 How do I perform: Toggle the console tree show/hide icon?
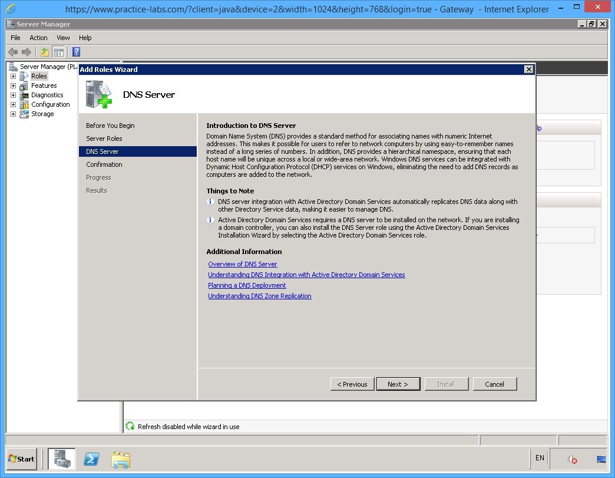pos(59,52)
